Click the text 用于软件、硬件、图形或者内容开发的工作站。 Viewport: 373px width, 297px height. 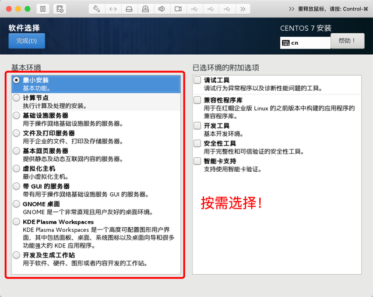click(x=85, y=263)
